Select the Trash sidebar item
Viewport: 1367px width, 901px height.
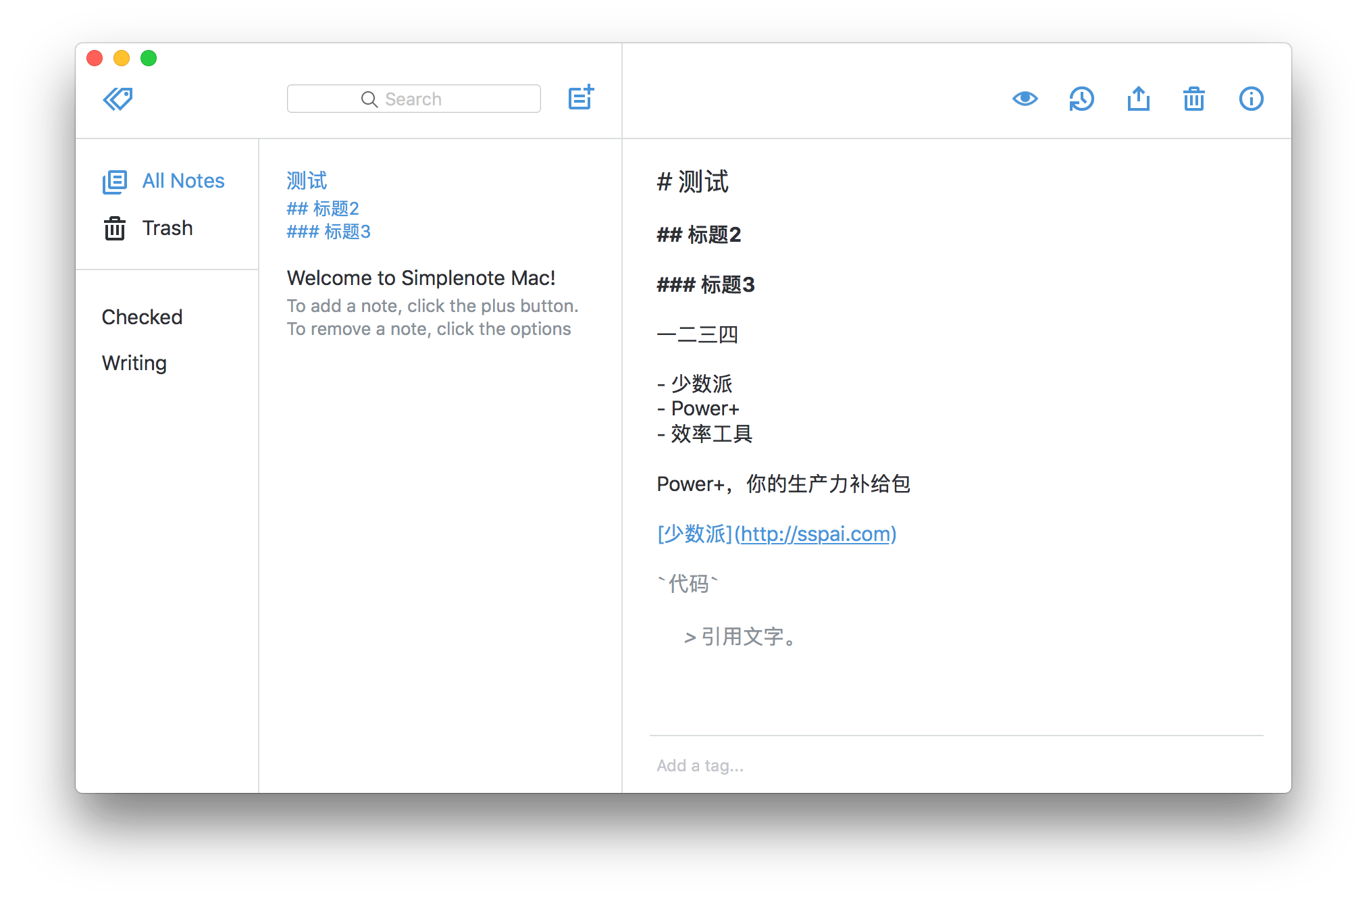coord(167,228)
